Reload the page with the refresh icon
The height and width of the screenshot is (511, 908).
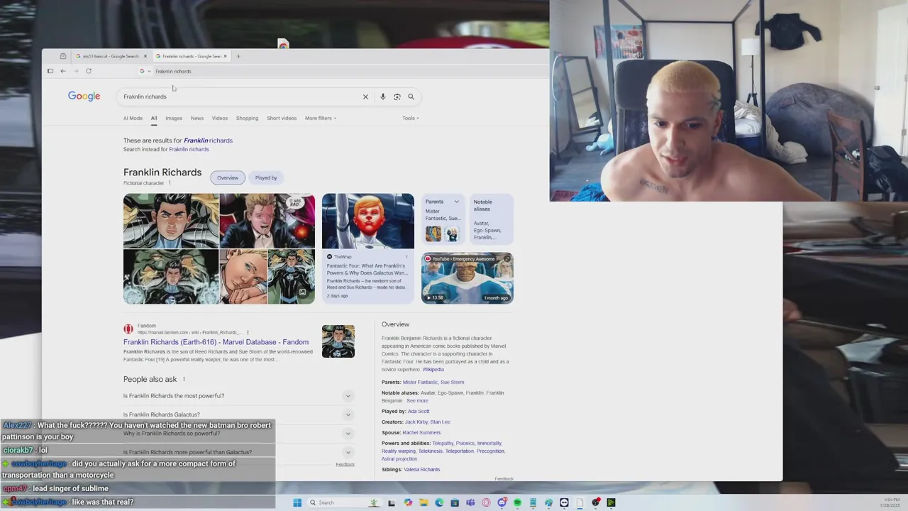(x=89, y=71)
